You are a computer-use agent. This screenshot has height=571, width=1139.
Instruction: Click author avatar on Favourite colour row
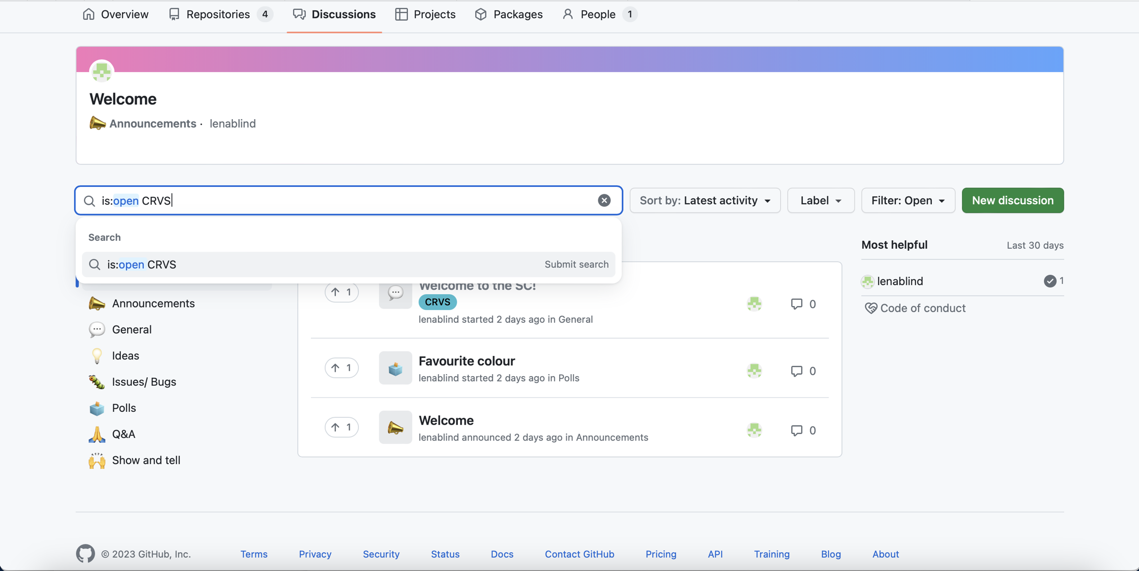(x=754, y=371)
